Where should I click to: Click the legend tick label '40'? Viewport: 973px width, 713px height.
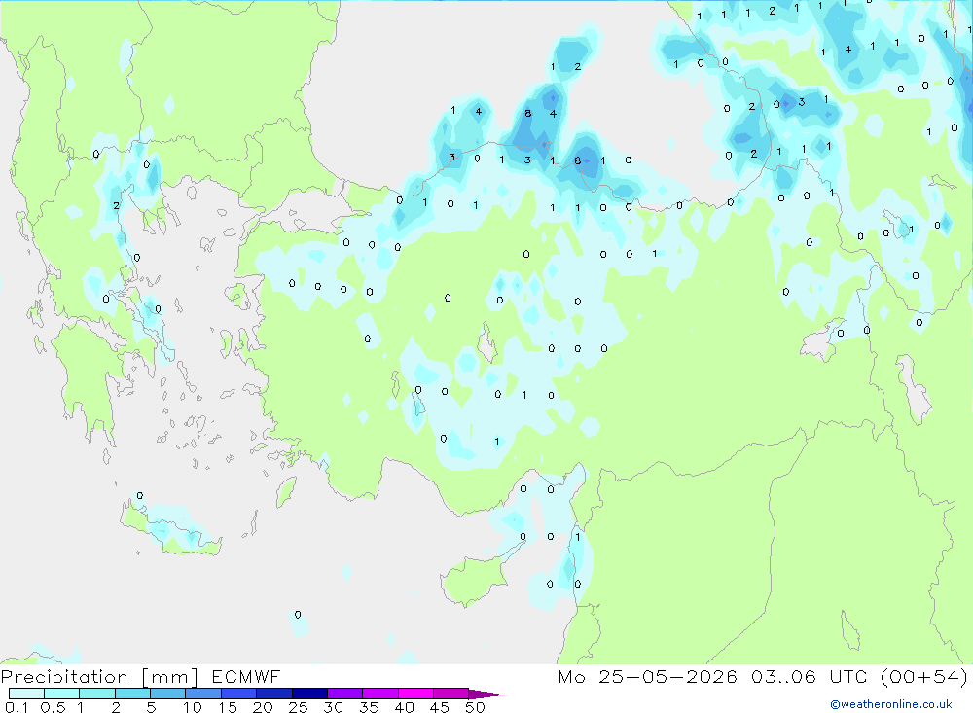(x=404, y=707)
